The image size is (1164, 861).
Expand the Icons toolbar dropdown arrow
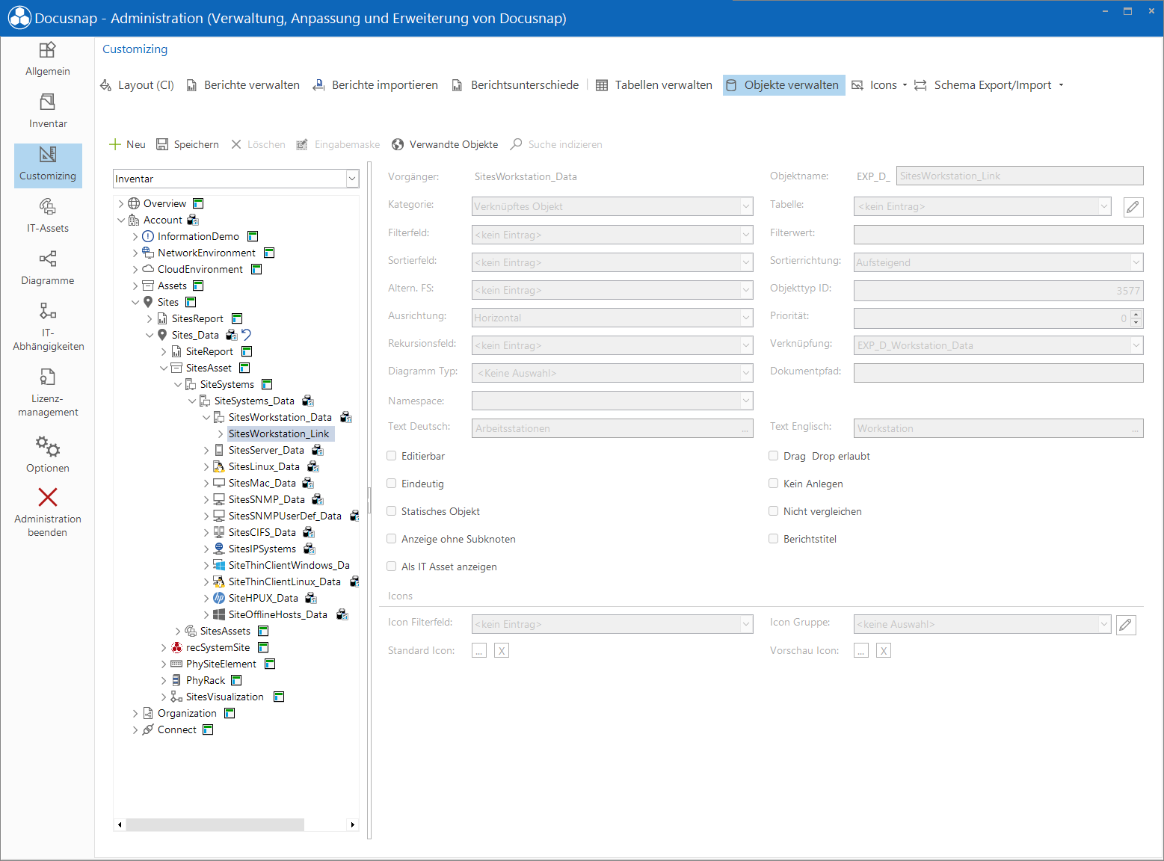click(x=905, y=85)
